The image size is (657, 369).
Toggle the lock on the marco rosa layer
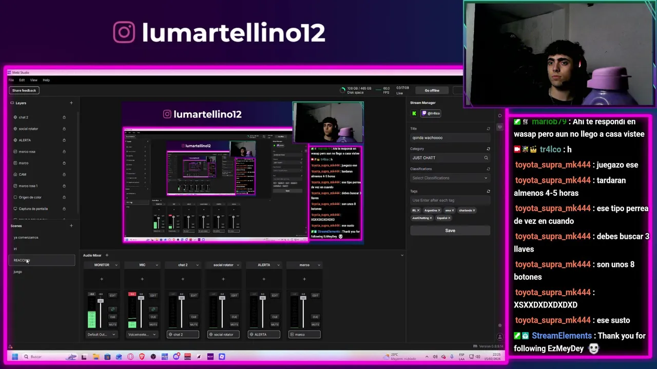coord(64,152)
